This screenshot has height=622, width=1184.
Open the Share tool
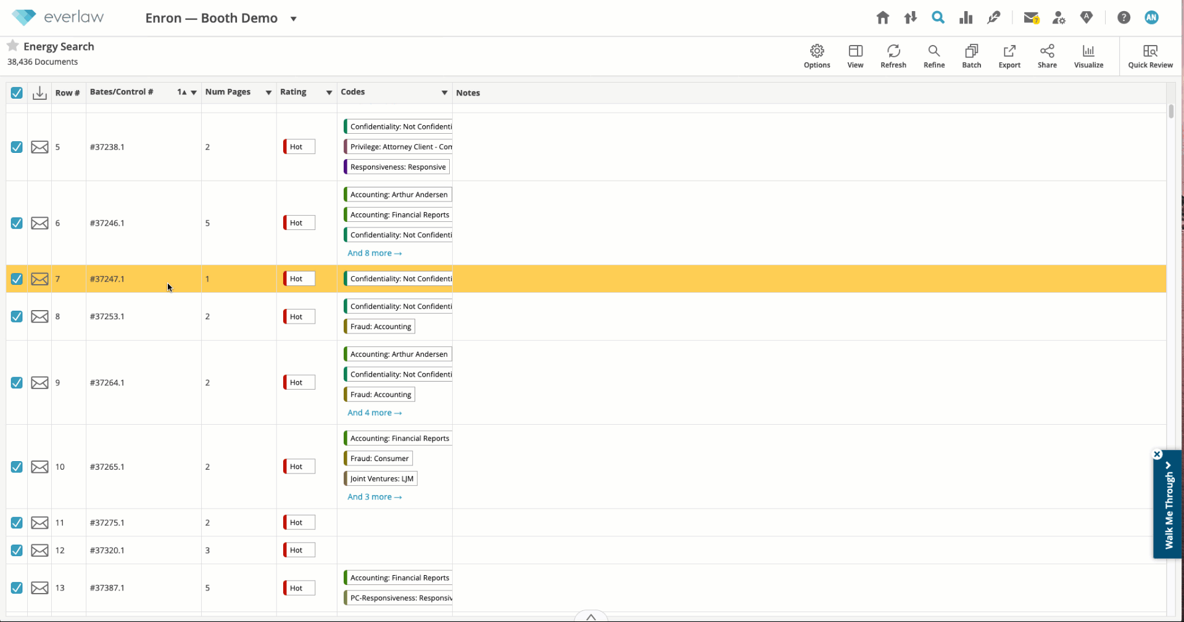1047,56
